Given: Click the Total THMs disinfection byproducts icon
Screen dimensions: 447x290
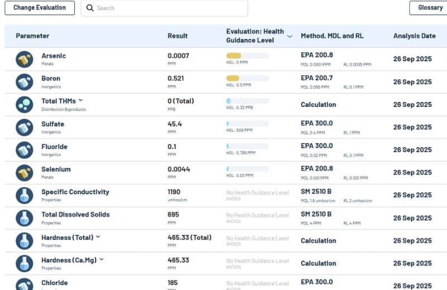Looking at the screenshot, I should (x=24, y=104).
